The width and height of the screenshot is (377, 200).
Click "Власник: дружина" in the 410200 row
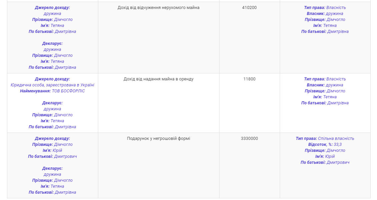click(x=325, y=14)
